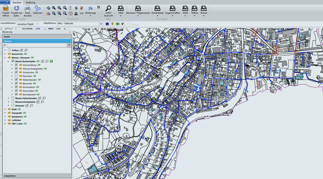Print the map with Karte drucken
This screenshot has width=323, height=179.
coord(27,9)
